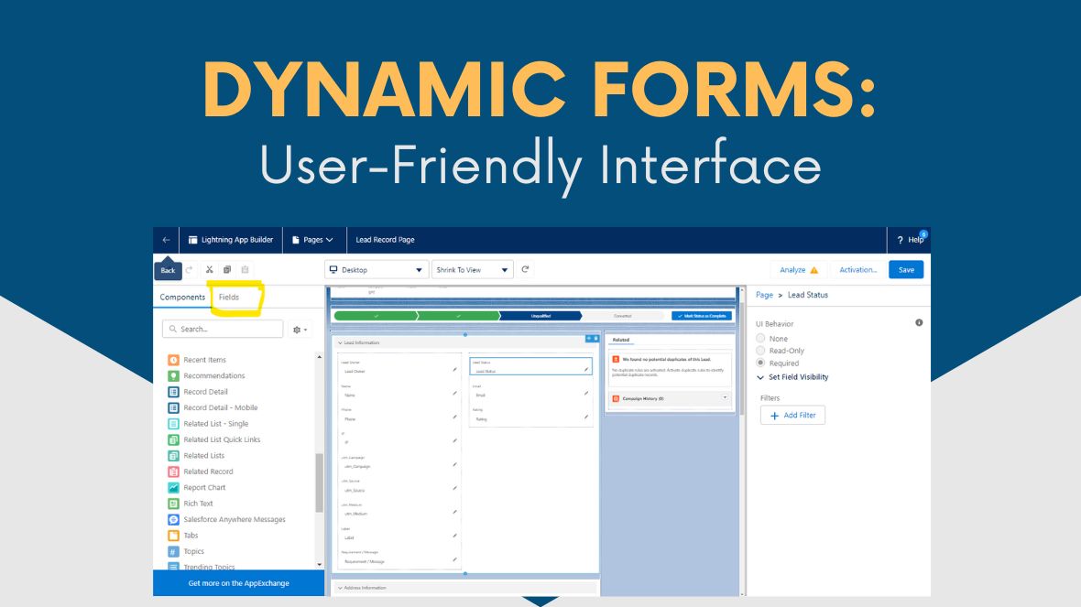The width and height of the screenshot is (1081, 607).
Task: Click the Lightning App Builder icon
Action: click(193, 240)
